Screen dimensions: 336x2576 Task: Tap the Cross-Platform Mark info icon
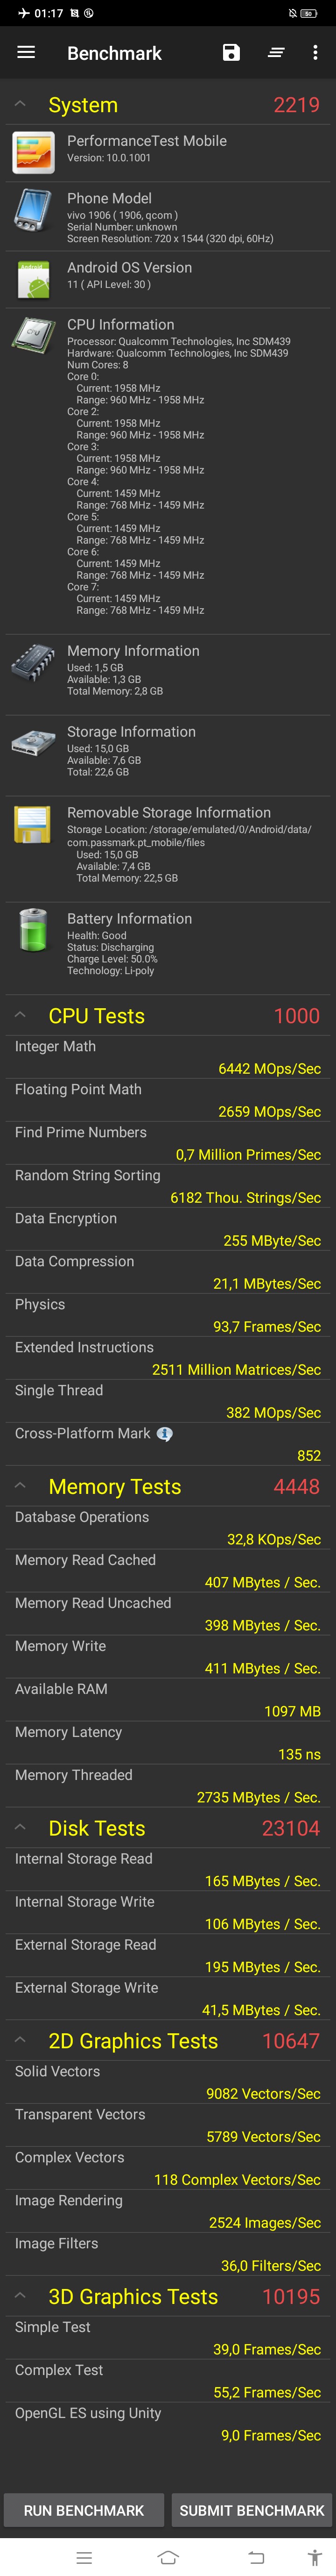coord(166,1434)
